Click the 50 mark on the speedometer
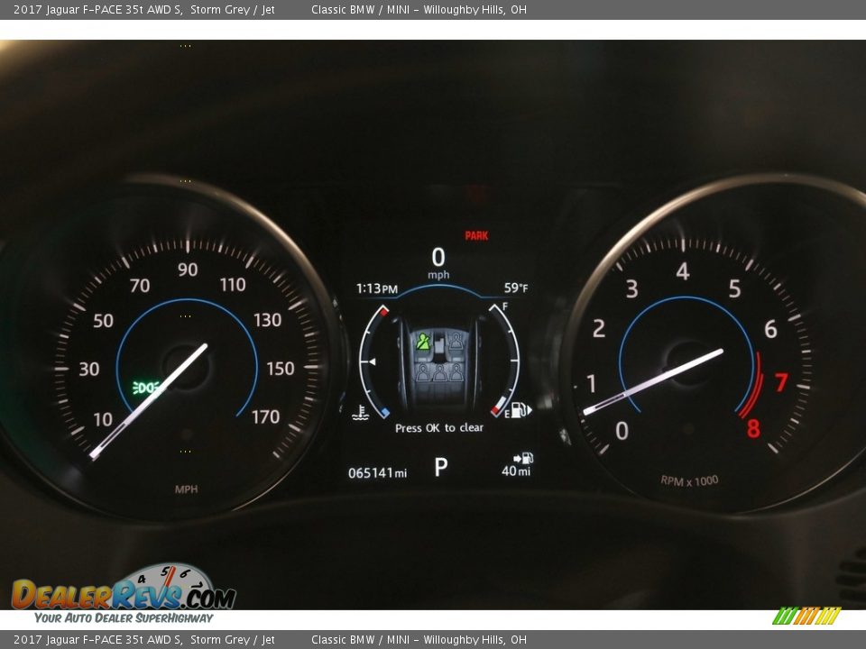The height and width of the screenshot is (649, 866). (103, 321)
